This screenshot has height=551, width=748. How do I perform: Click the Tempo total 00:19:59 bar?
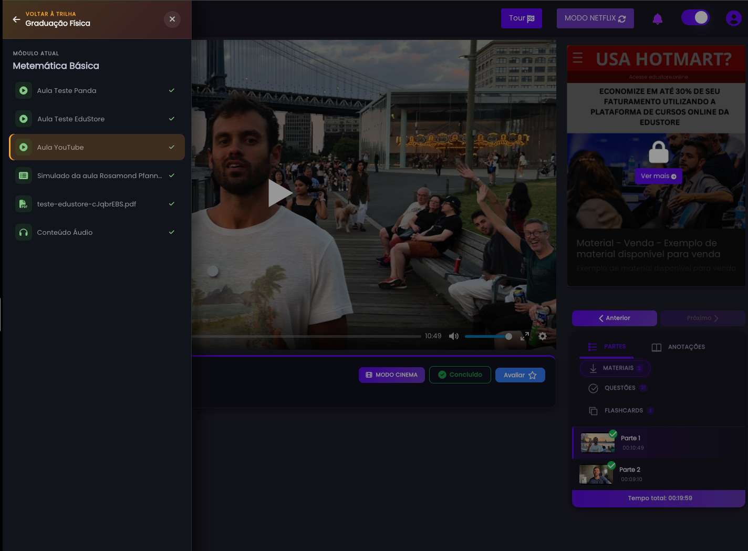point(659,498)
